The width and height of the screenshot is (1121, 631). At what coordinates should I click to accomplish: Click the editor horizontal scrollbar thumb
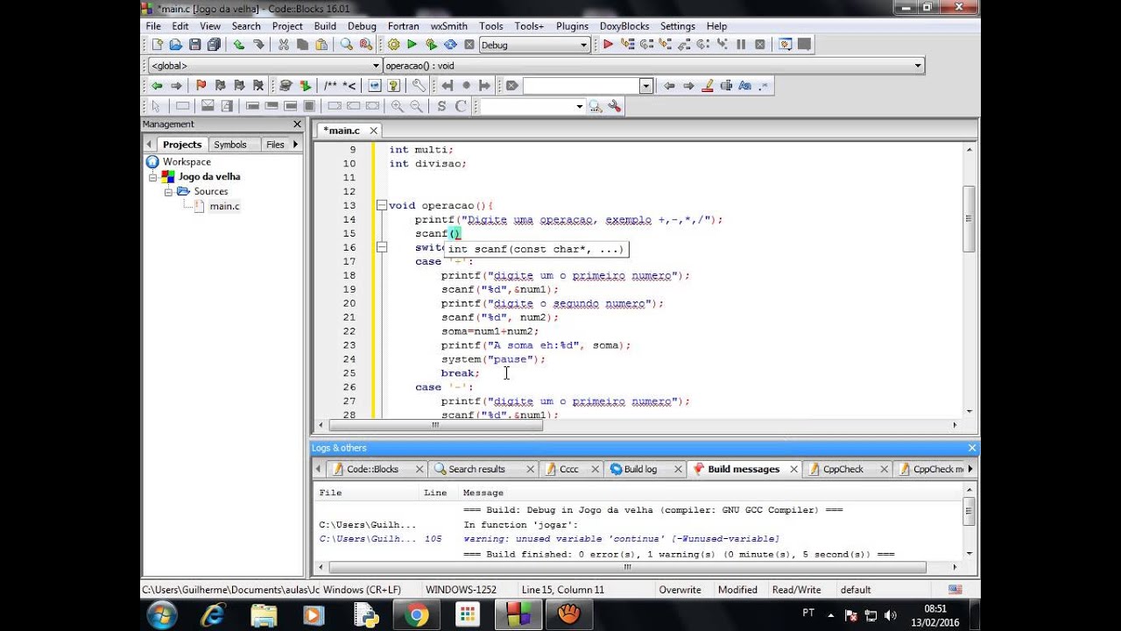coord(435,425)
